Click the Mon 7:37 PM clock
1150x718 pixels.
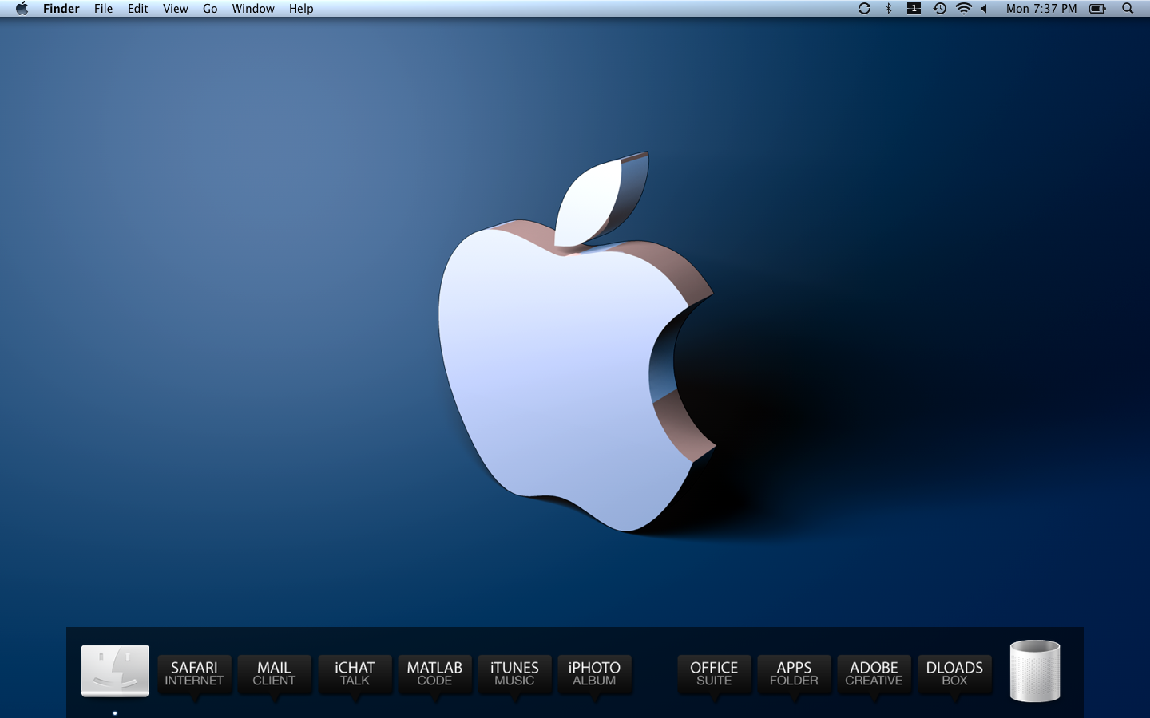point(1041,9)
